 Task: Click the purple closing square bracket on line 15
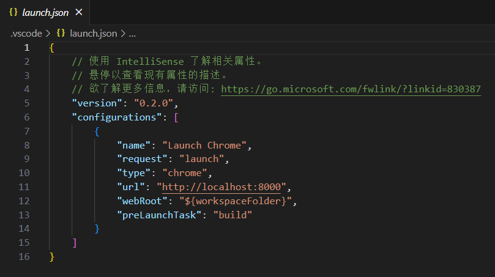pyautogui.click(x=75, y=243)
